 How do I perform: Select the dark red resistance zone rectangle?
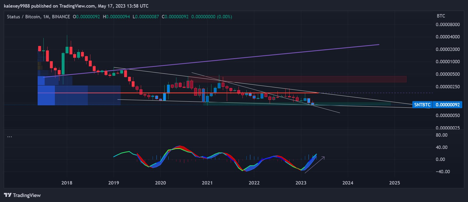(x=297, y=79)
